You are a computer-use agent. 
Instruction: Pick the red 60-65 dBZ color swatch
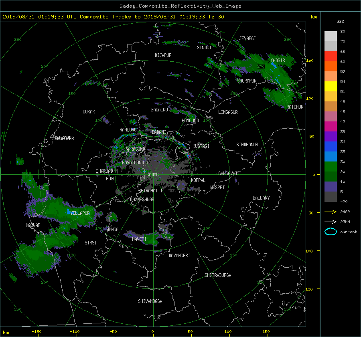(331, 56)
